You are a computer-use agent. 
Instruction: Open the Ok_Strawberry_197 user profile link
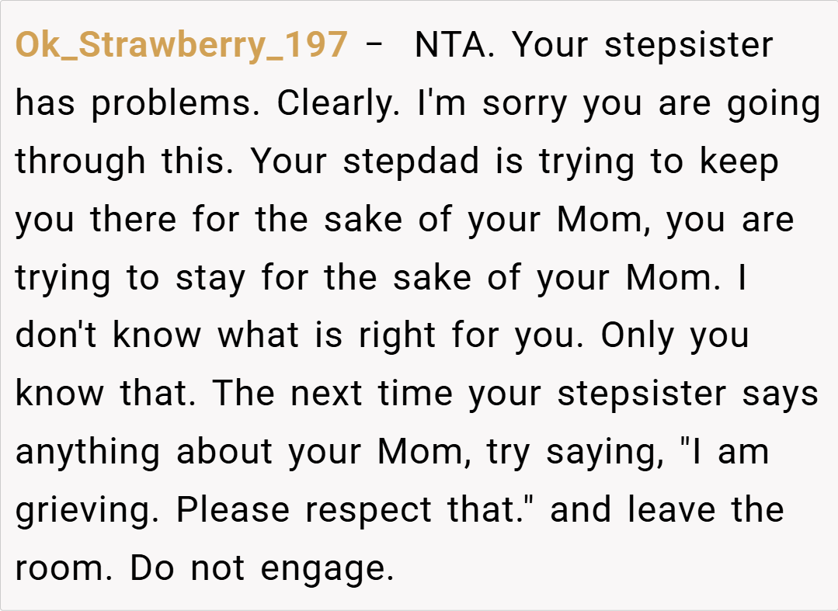(181, 46)
